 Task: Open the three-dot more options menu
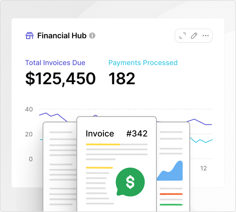[205, 36]
